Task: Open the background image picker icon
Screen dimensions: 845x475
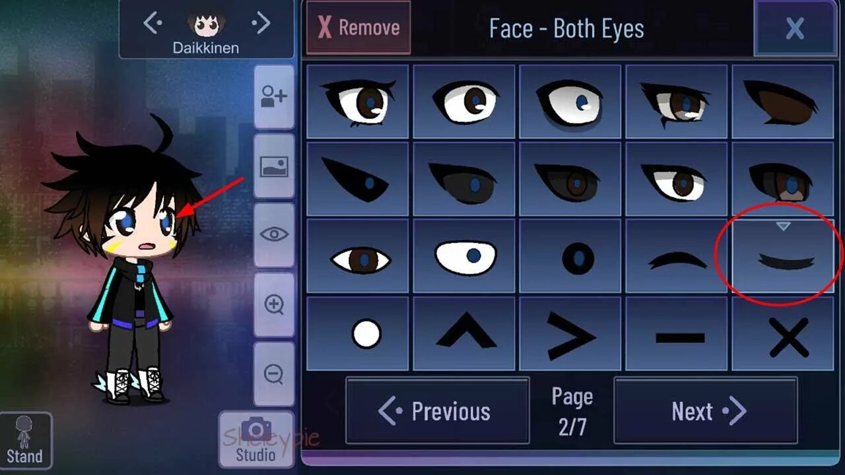Action: 274,166
